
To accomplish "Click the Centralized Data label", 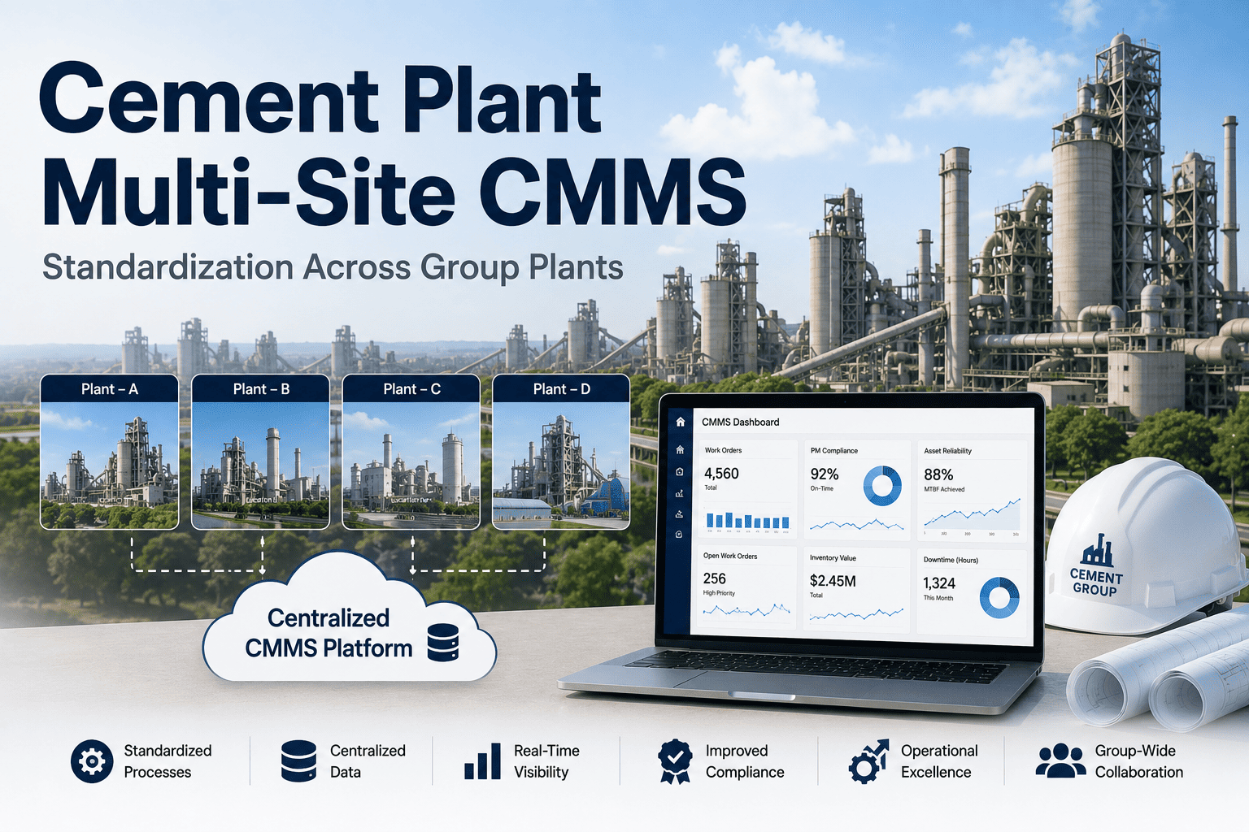I will click(x=368, y=761).
